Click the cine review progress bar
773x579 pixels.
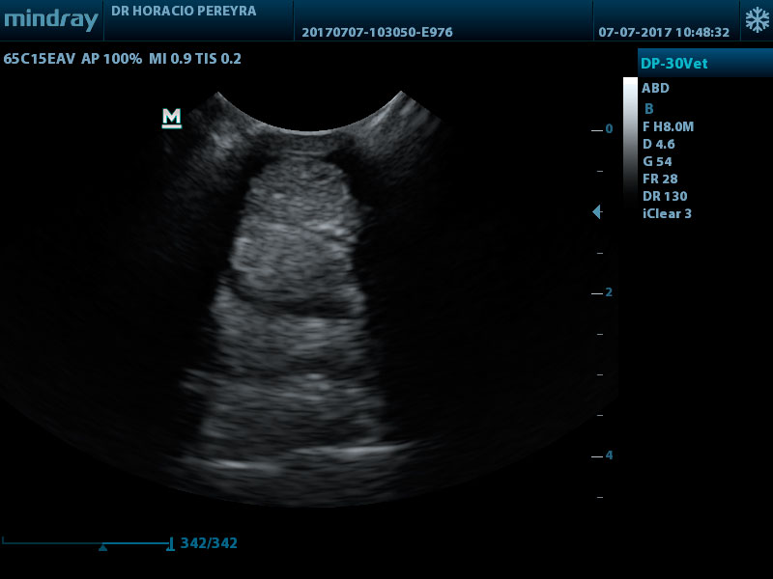87,544
